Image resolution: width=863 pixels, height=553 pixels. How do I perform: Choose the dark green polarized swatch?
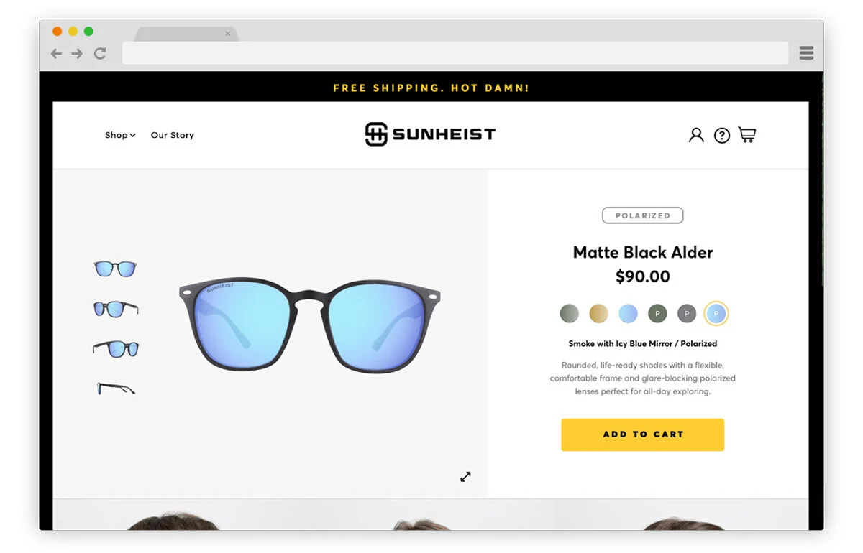(657, 314)
